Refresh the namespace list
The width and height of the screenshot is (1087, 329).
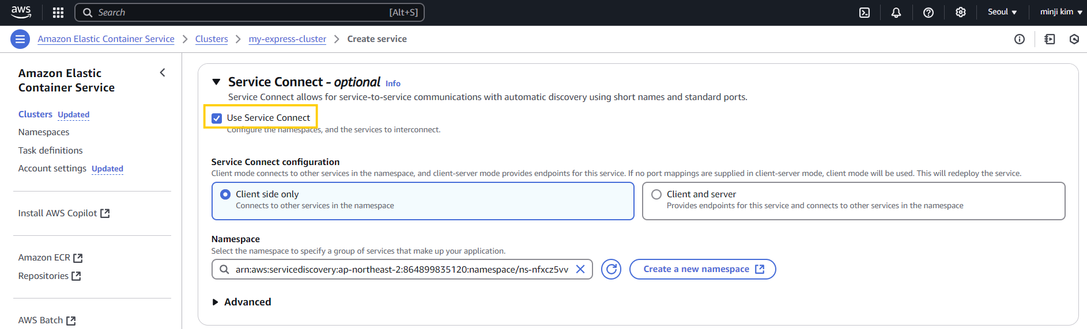(x=611, y=269)
